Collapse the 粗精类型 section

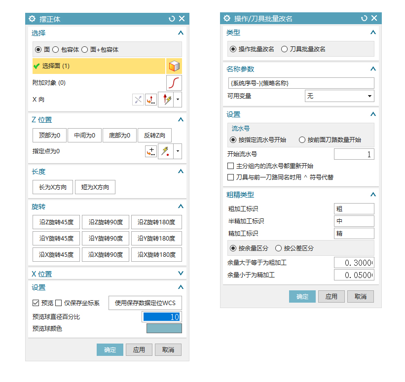373,195
